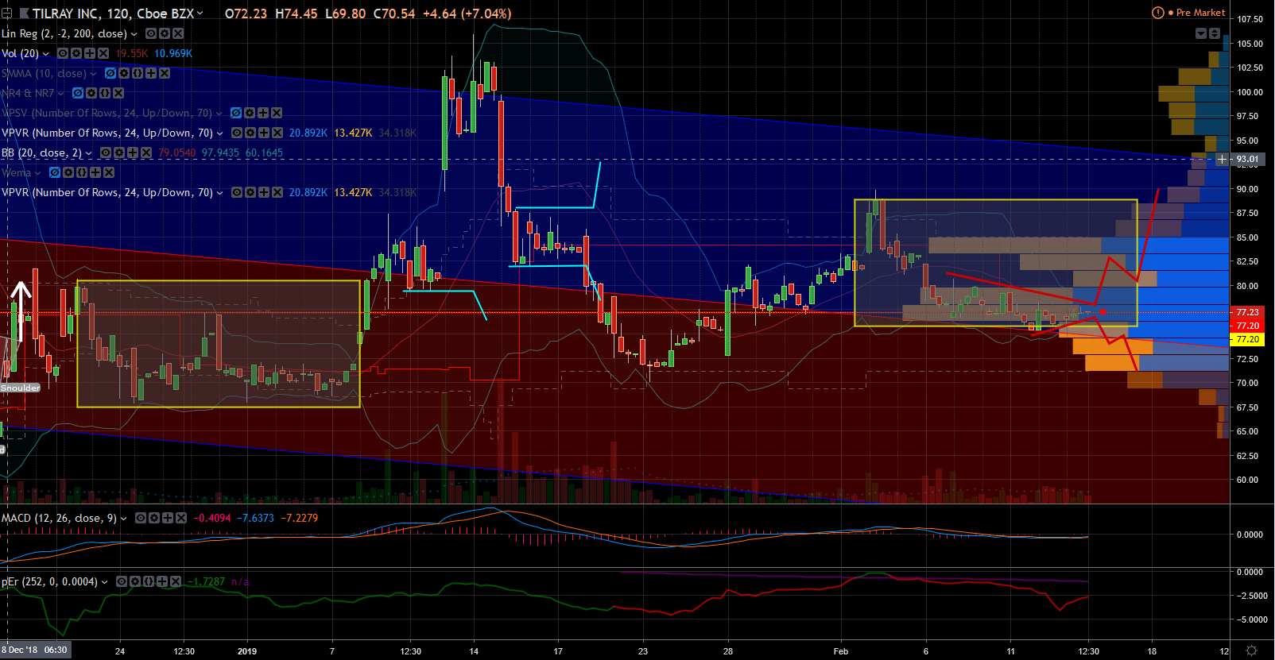Open chart settings gear on time axis
The image size is (1275, 660).
[x=1251, y=650]
